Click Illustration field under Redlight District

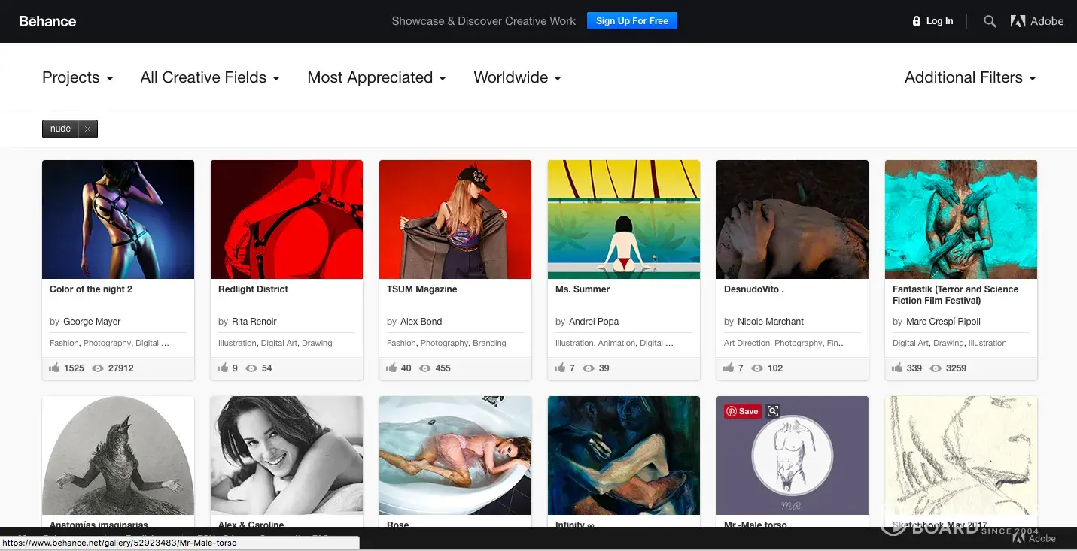click(x=237, y=343)
